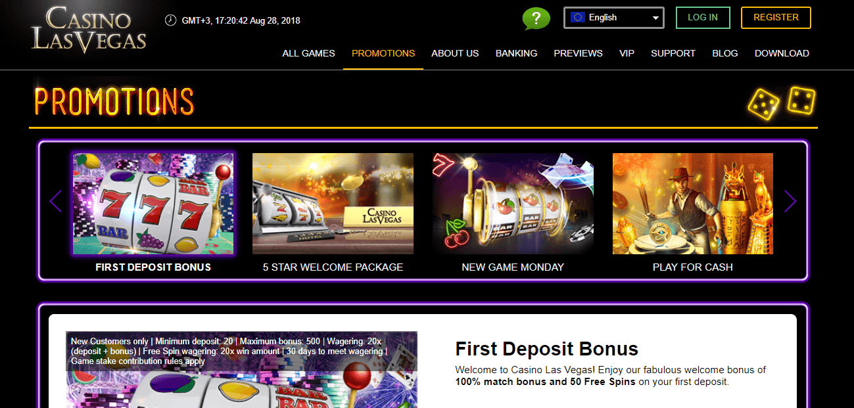
Task: Select the Promotions menu item
Action: click(x=383, y=53)
